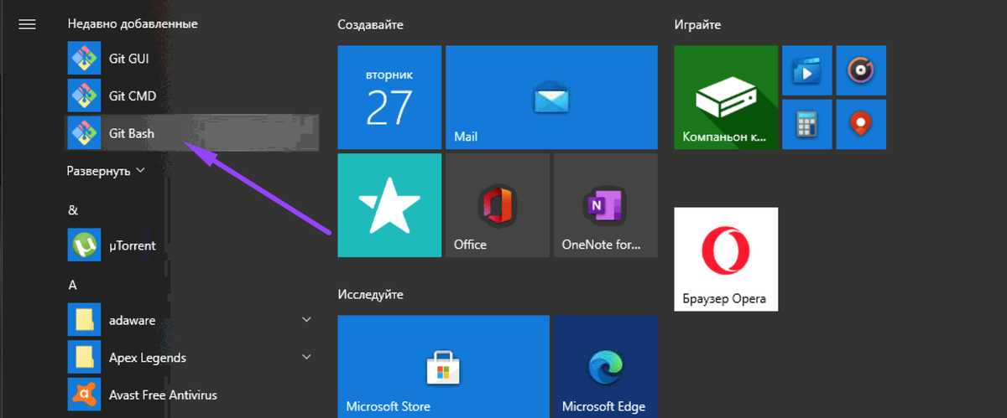The image size is (1007, 418).
Task: Open Git Bash from recently added
Action: pyautogui.click(x=192, y=133)
